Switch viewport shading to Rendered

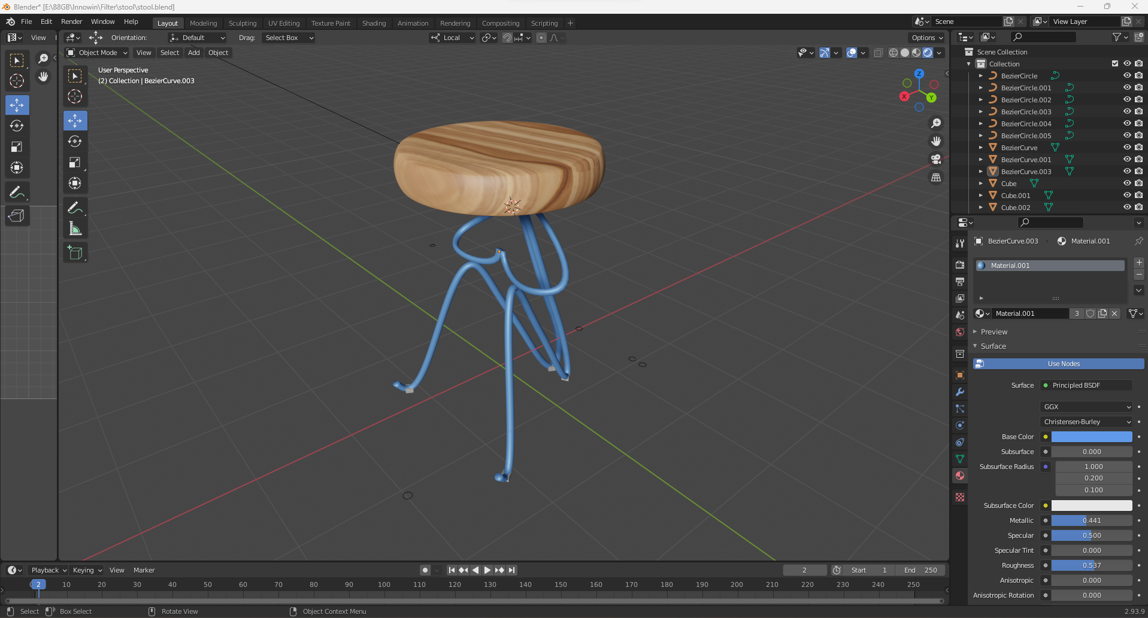(928, 53)
